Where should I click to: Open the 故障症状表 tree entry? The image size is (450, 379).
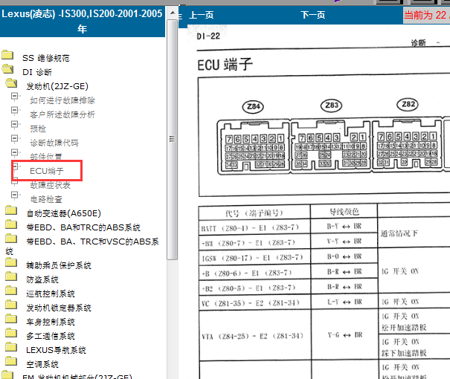point(51,185)
